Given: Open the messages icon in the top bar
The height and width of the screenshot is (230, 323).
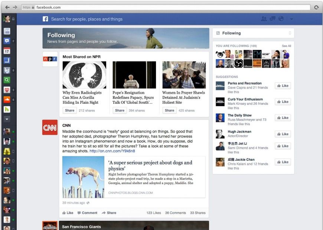Looking at the screenshot, I should pos(273,19).
